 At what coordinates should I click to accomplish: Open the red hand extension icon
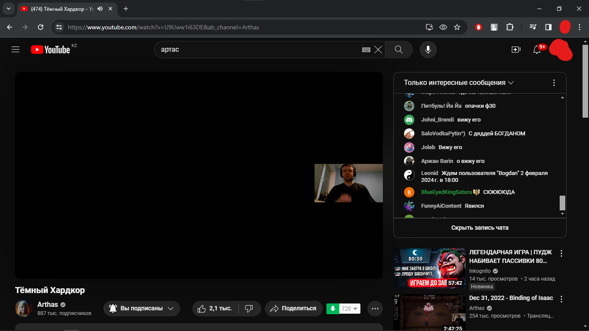(479, 27)
